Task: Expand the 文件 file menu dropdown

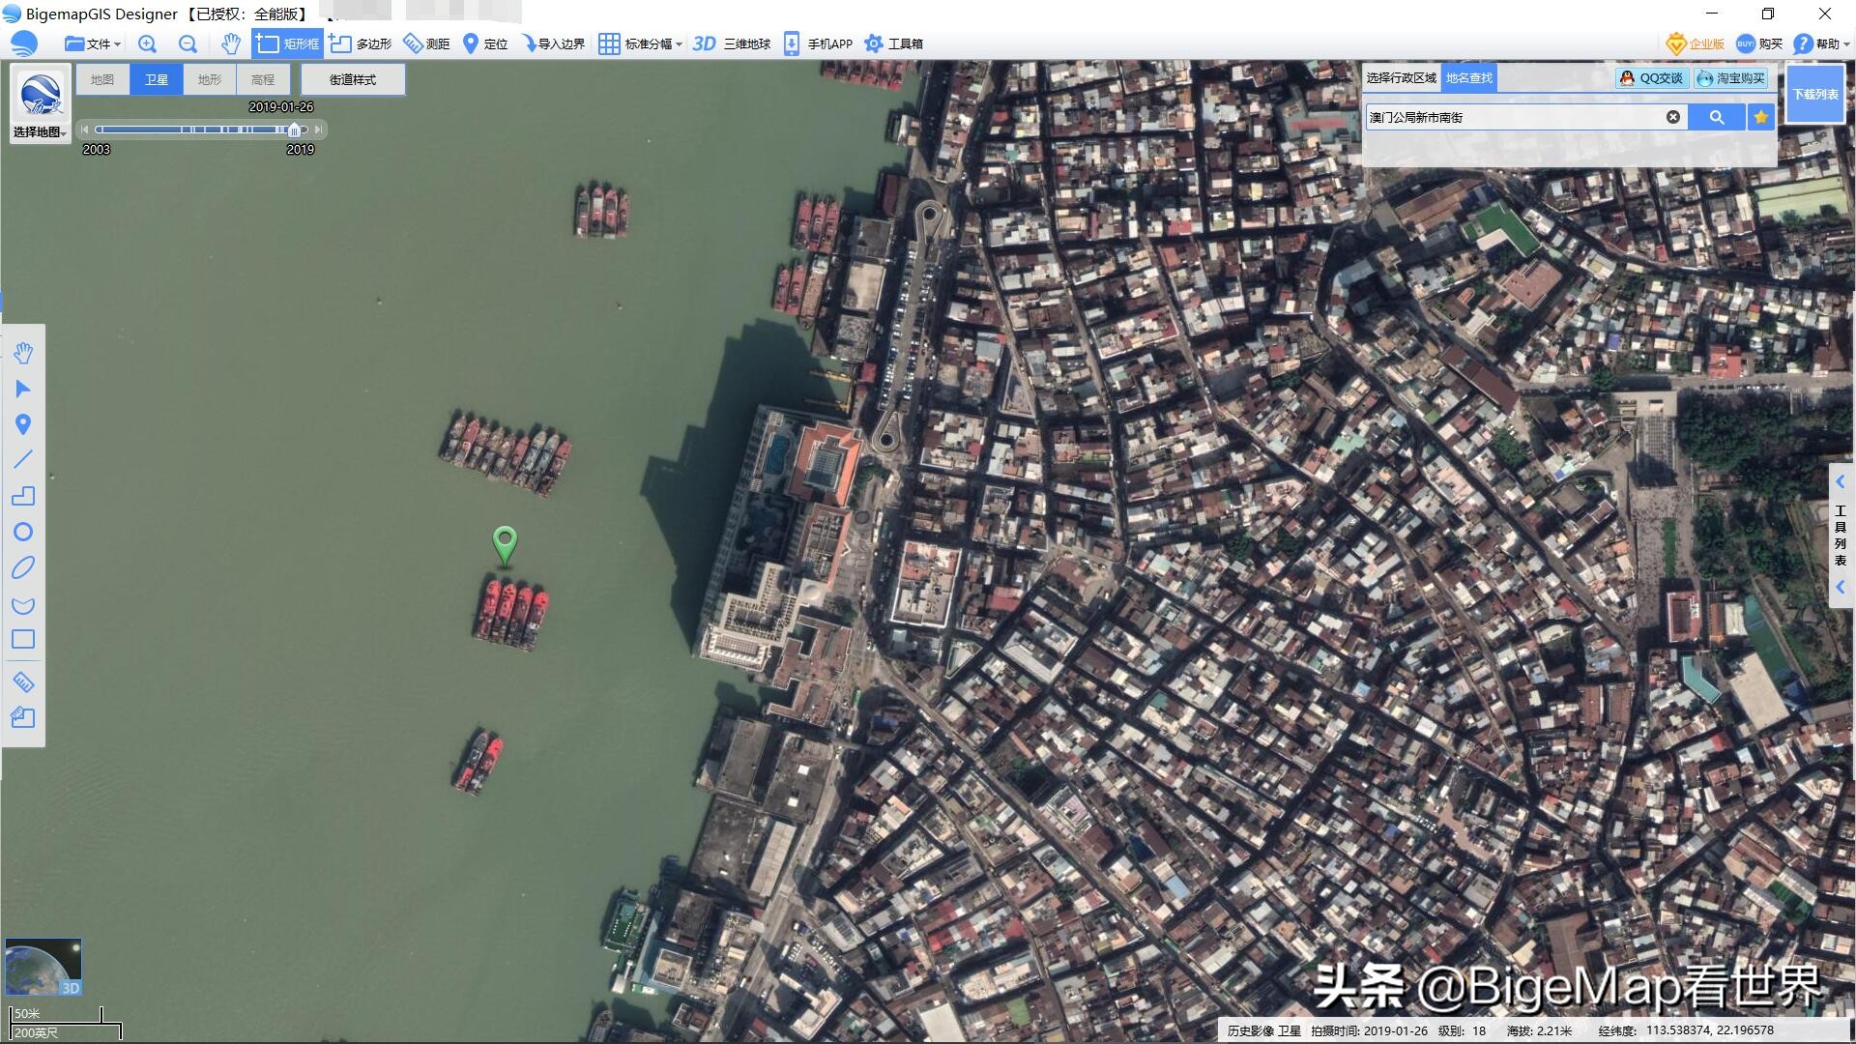Action: (x=97, y=43)
